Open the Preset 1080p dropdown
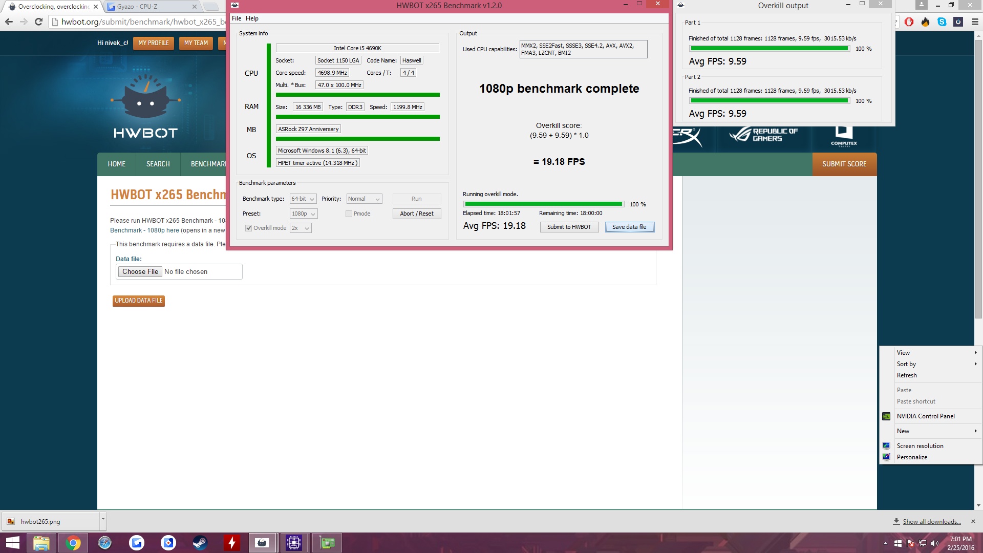 (304, 214)
